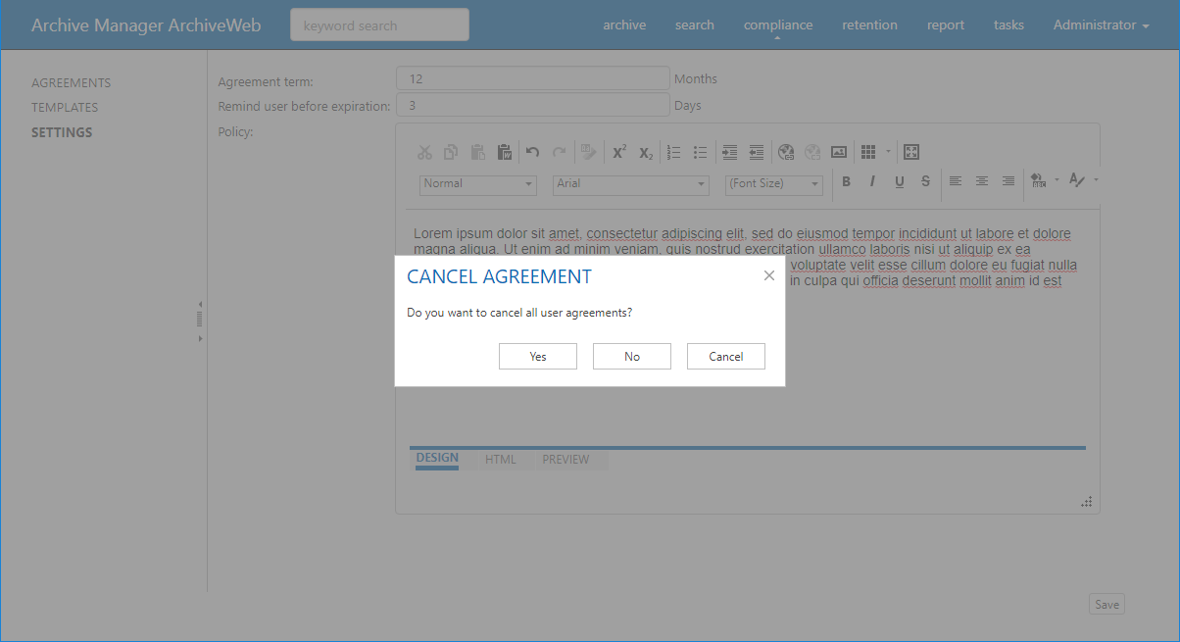This screenshot has height=642, width=1180.
Task: Expand the Insert Table dropdown arrow
Action: (888, 152)
